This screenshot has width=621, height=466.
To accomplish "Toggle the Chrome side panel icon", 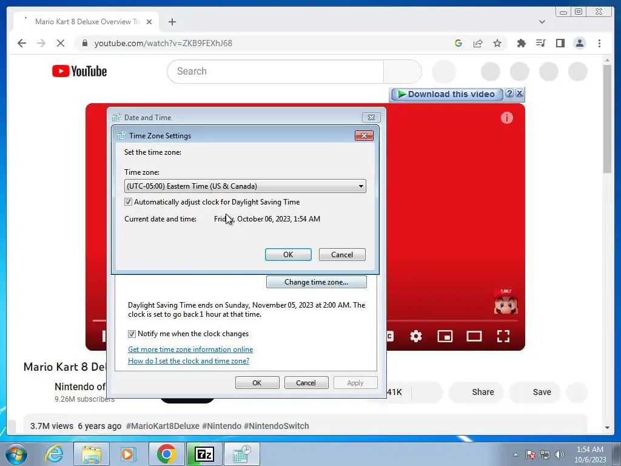I will coord(560,43).
